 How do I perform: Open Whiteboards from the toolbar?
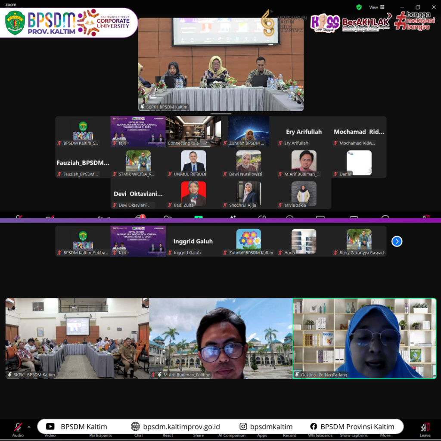point(320,435)
